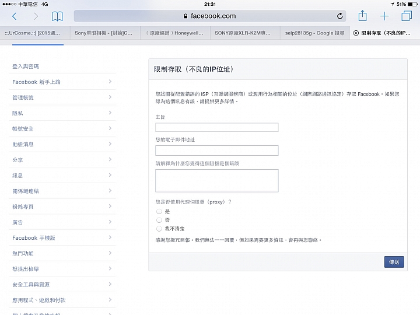Expand 帳號安全 chevron
The width and height of the screenshot is (420, 315).
click(x=110, y=128)
